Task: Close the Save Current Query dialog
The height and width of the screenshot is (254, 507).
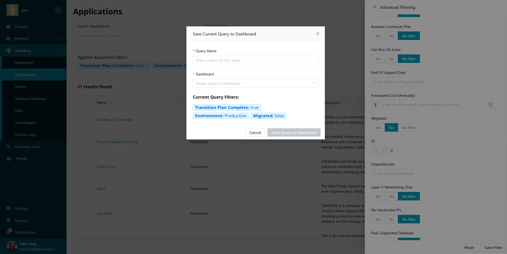Action: coord(317,34)
